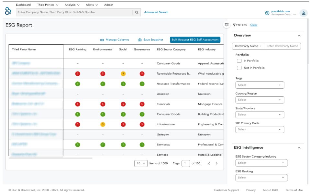
Task: Open the Admin menu item
Action: point(108,5)
